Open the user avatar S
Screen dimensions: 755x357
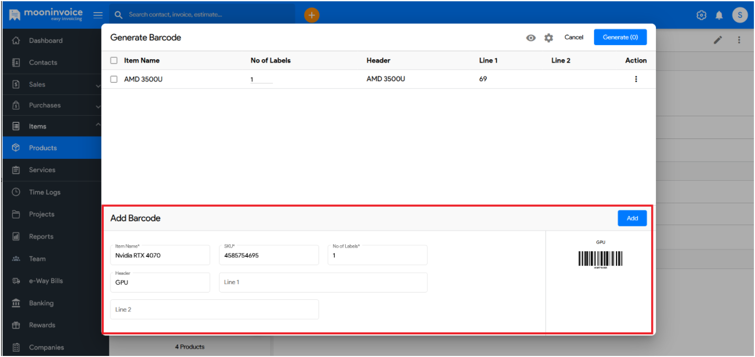740,15
